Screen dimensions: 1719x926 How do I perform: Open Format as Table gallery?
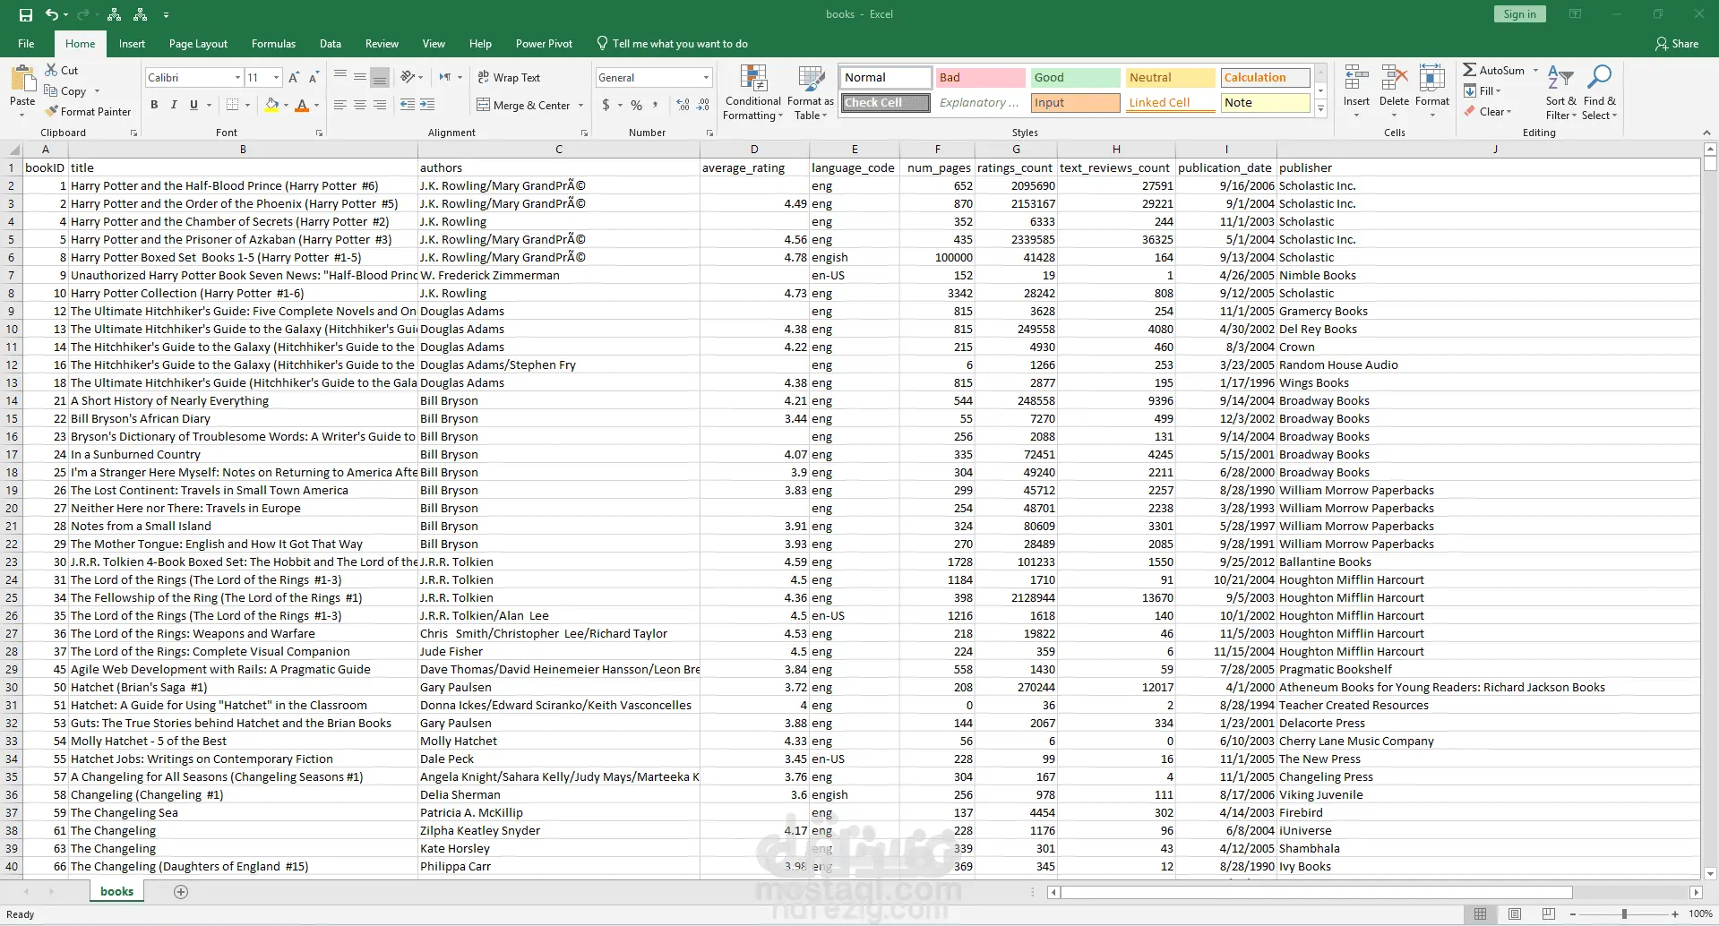click(811, 92)
